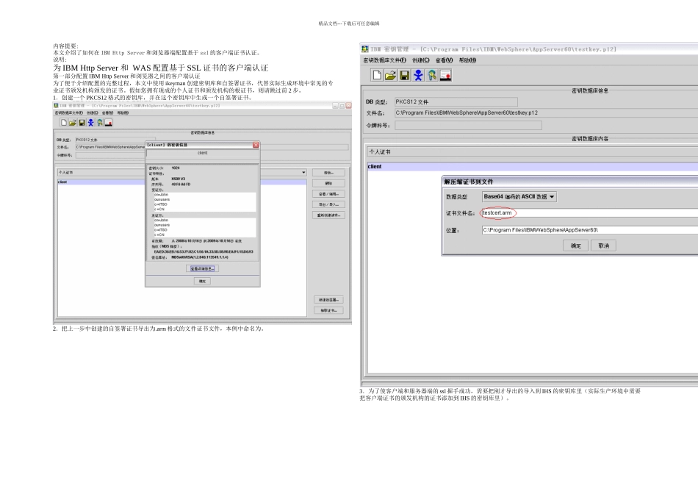Click the 重新创建请求 button in the key-info window
Screen dimensions: 698x494
(x=328, y=215)
